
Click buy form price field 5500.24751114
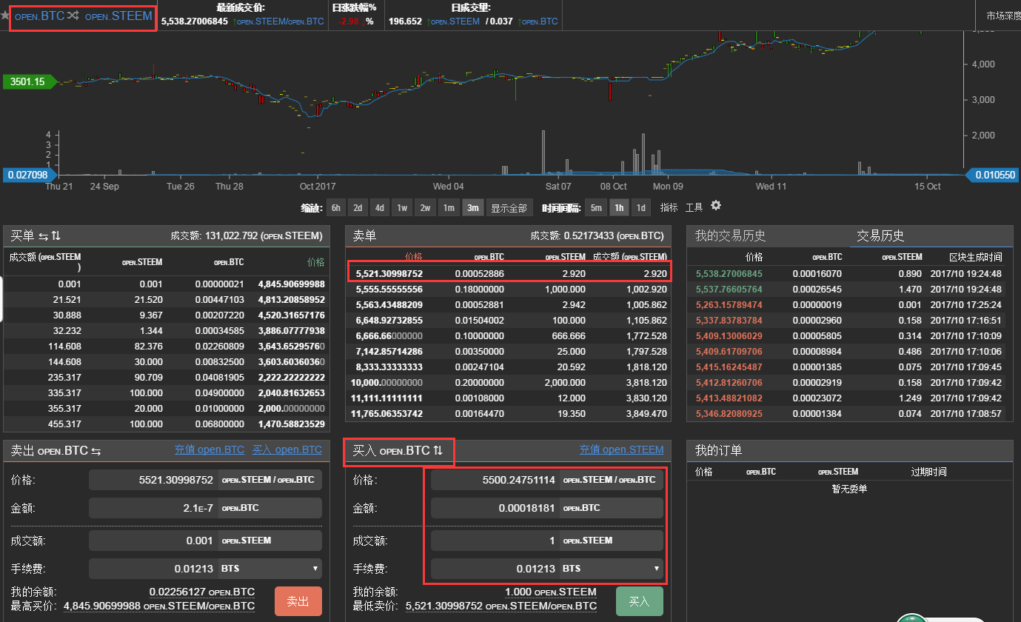(495, 480)
